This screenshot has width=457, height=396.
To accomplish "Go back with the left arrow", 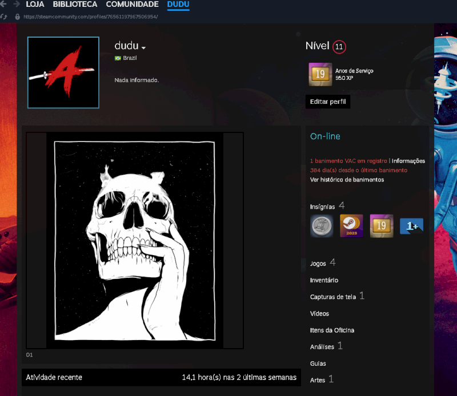I will (3, 4).
